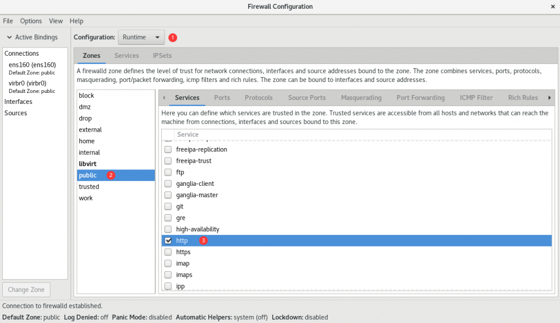Image resolution: width=560 pixels, height=323 pixels.
Task: Switch to the IPSets tab
Action: 162,56
